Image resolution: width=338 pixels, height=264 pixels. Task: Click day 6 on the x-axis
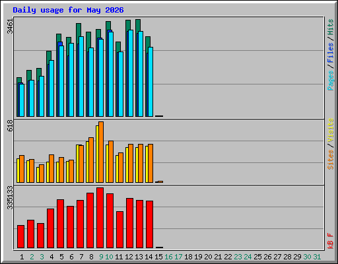click(x=71, y=257)
